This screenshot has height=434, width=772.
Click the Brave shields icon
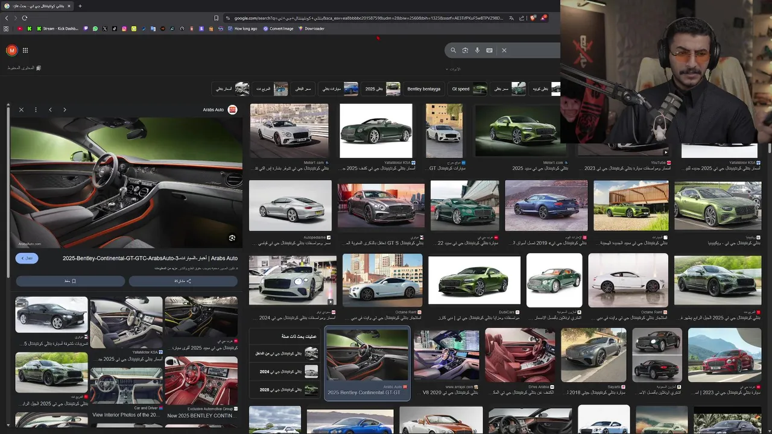coord(533,18)
